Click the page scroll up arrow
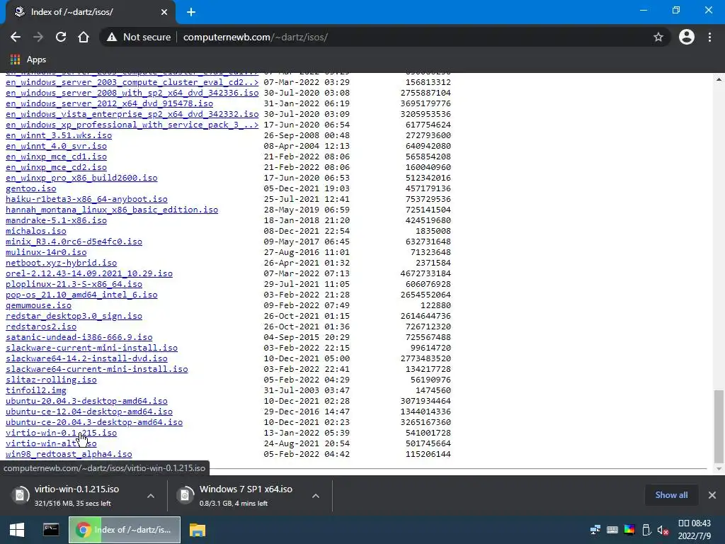 pos(719,79)
